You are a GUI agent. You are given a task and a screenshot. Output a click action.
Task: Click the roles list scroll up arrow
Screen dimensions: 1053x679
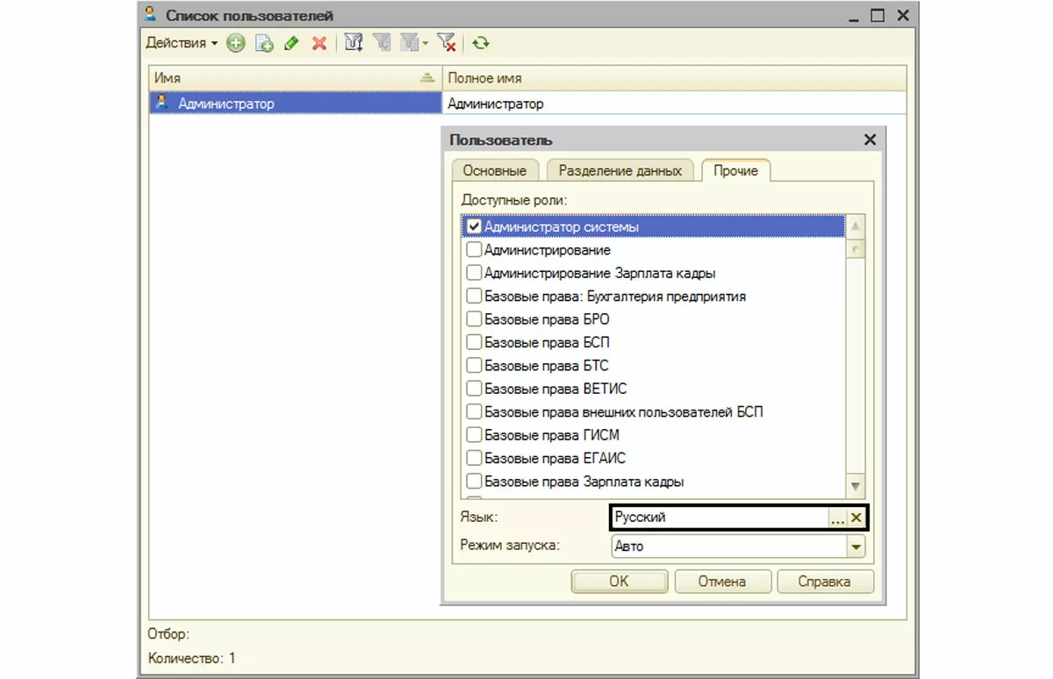(x=856, y=226)
